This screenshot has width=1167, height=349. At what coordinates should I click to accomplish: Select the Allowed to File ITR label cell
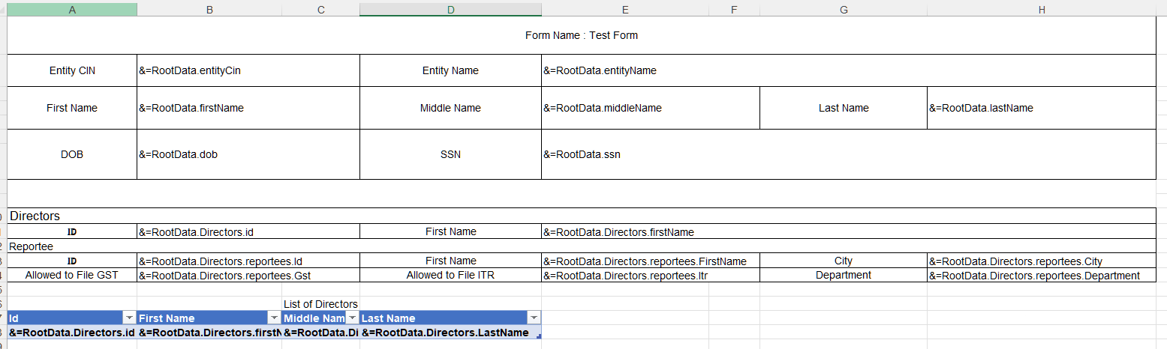(450, 275)
